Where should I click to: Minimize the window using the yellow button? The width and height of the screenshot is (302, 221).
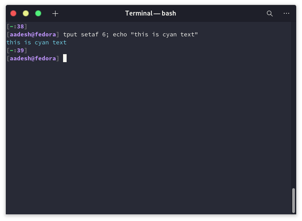[26, 13]
